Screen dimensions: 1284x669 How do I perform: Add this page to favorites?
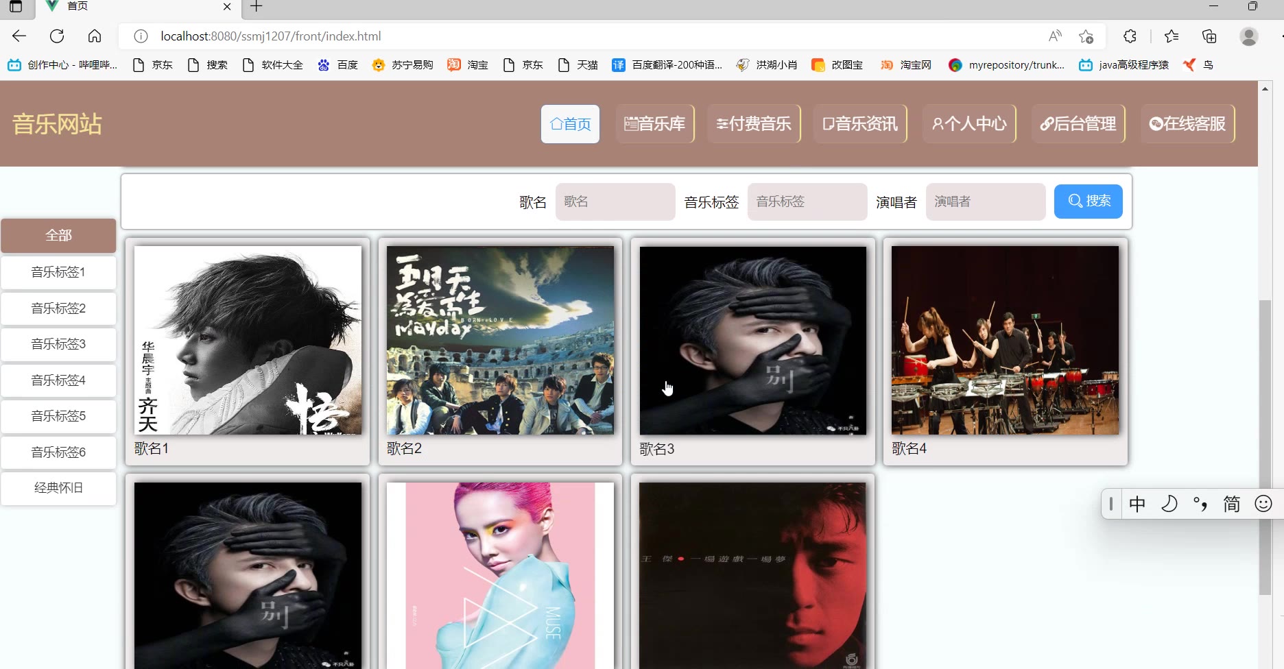click(1086, 36)
